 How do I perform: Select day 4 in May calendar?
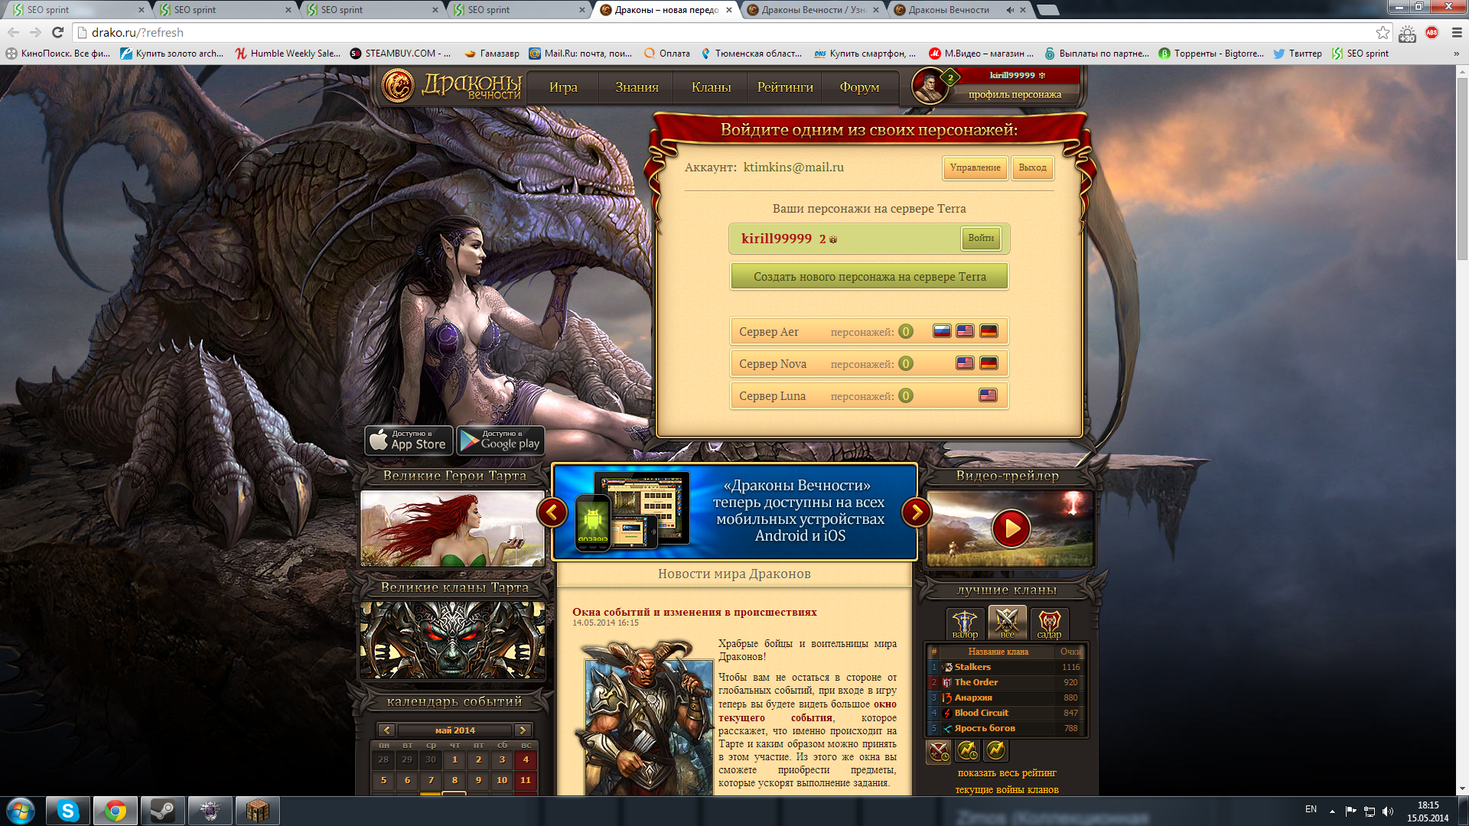(x=526, y=759)
